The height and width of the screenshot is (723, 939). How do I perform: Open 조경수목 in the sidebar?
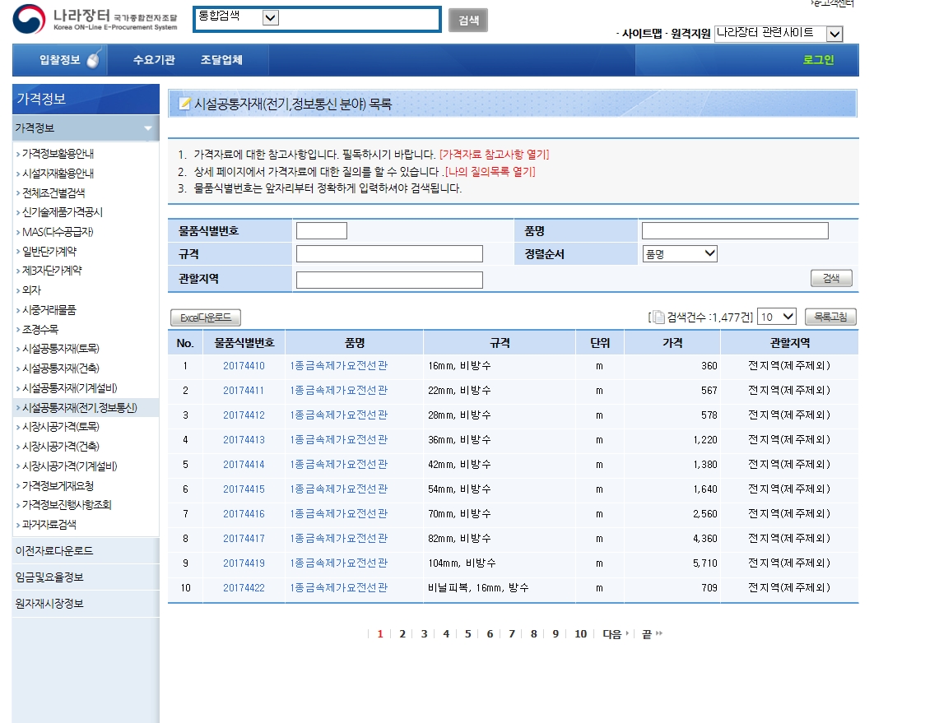[40, 329]
